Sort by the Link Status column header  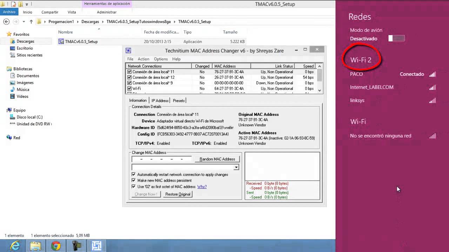(x=273, y=66)
